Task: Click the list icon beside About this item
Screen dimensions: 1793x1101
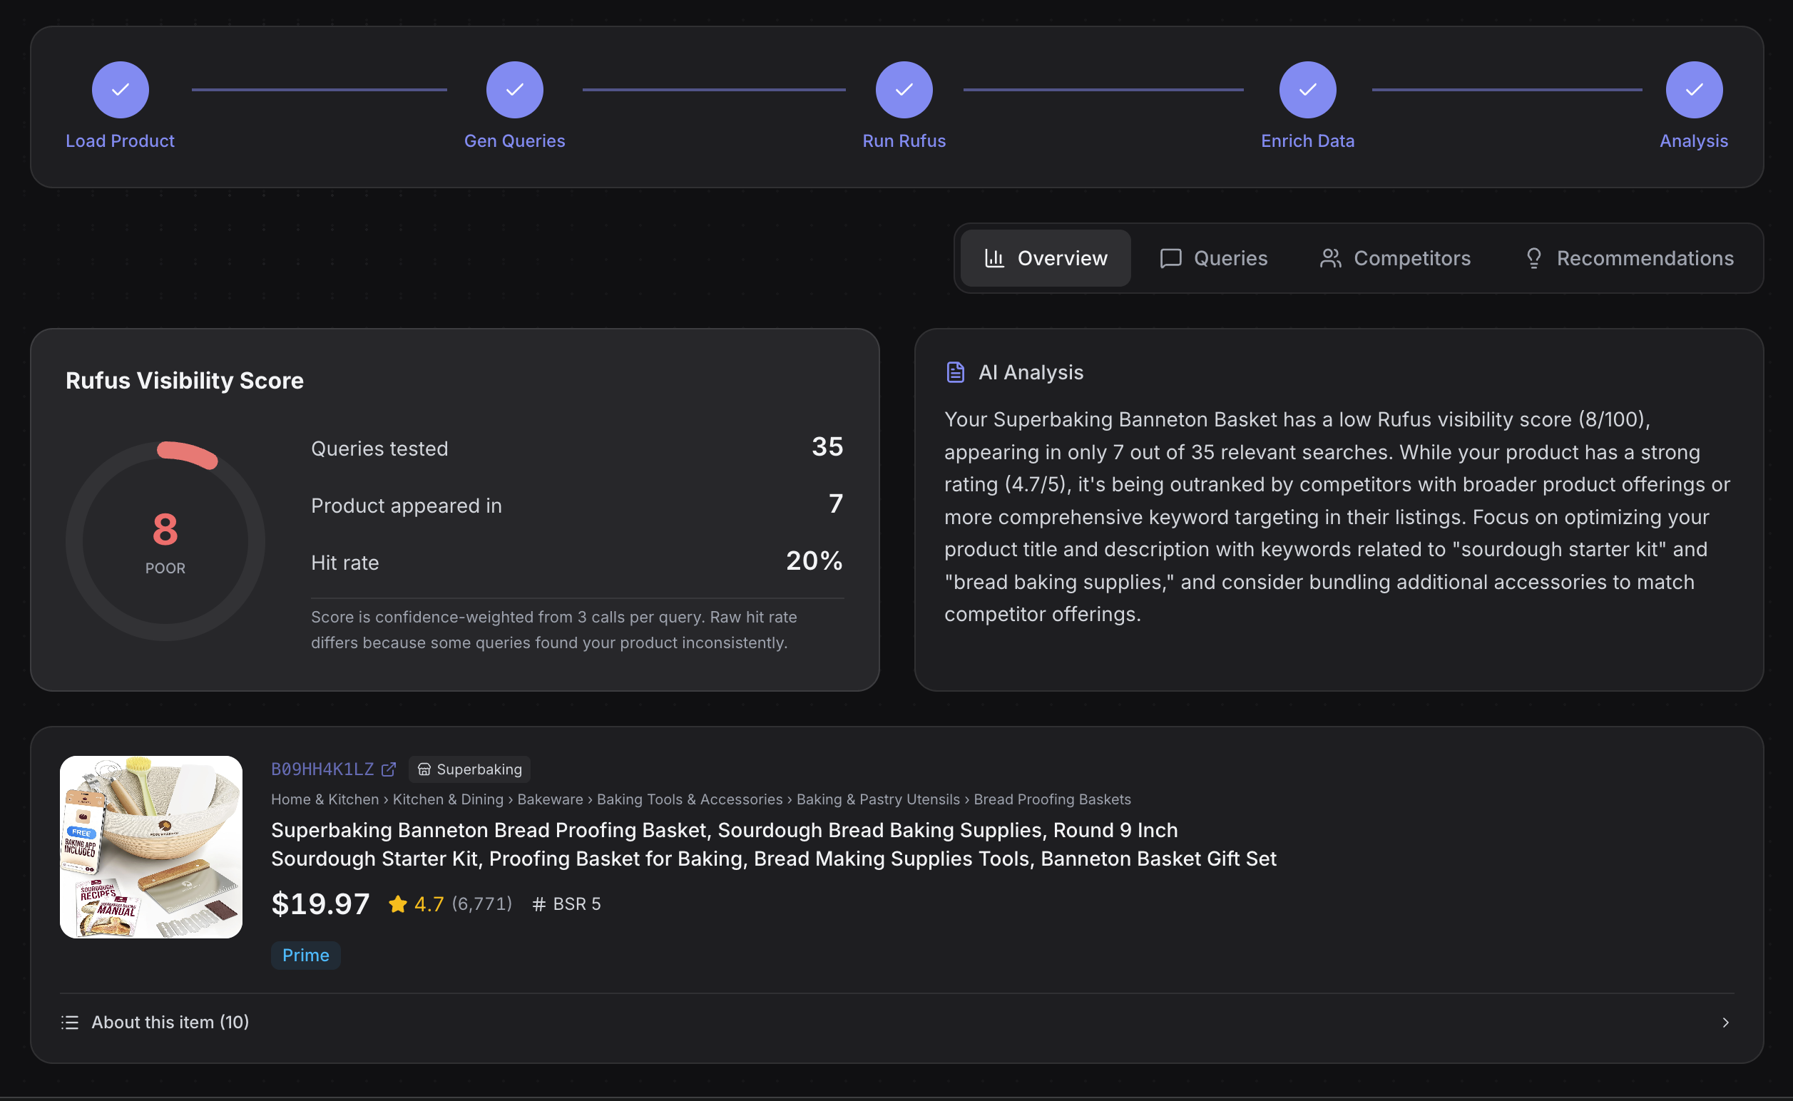Action: (x=70, y=1023)
